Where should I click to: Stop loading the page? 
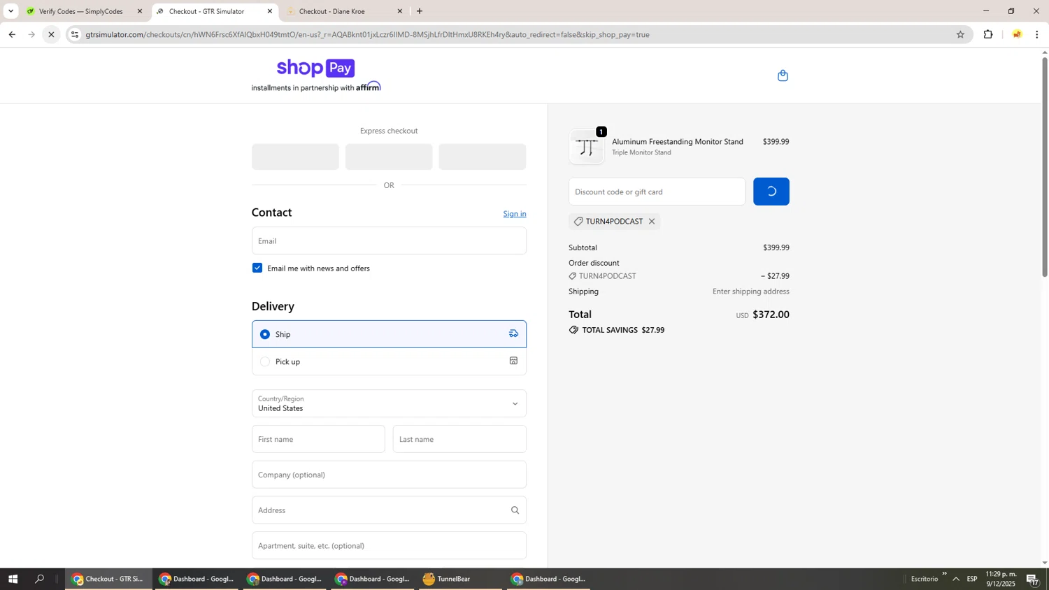coord(51,34)
